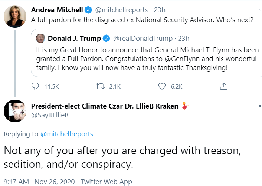Click the reply speech bubble icon
This screenshot has width=262, height=186.
pyautogui.click(x=35, y=86)
